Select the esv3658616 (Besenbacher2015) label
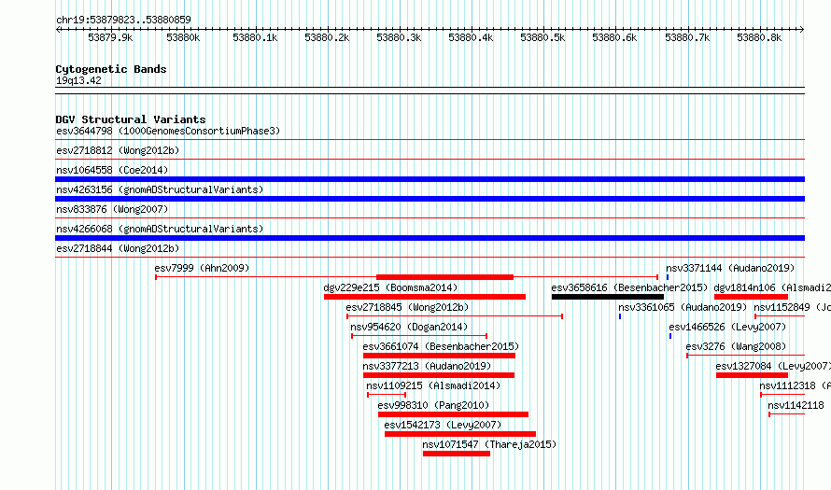This screenshot has height=490, width=831. (x=629, y=287)
